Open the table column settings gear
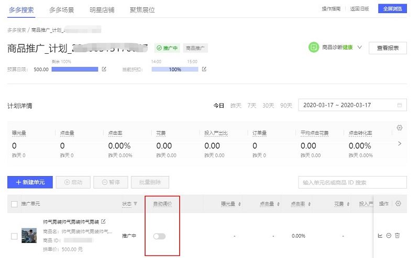Viewport: 419px width, 258px height. point(398,203)
